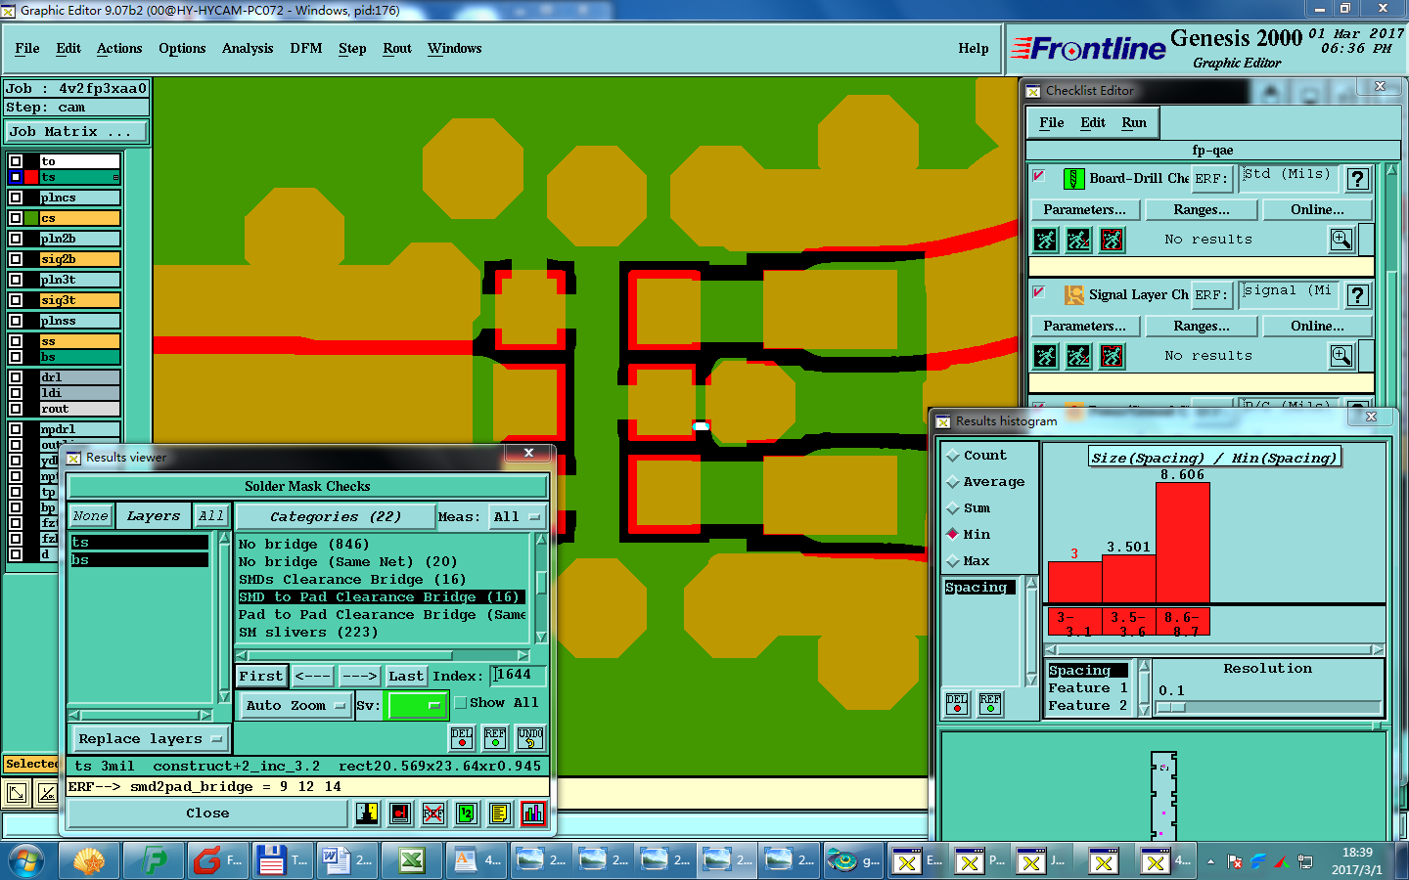The width and height of the screenshot is (1409, 880).
Task: Open Run menu in Checklist Editor
Action: click(1134, 123)
